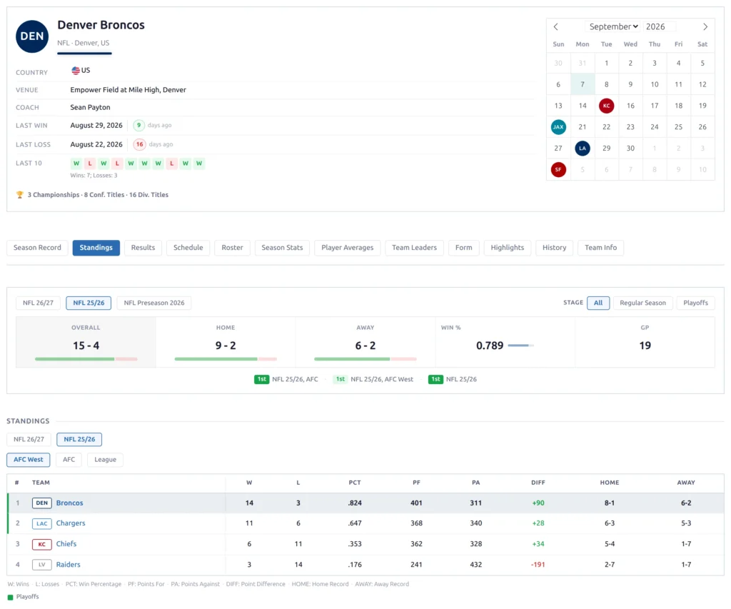
Task: Sort standings by DIFF column
Action: [538, 483]
